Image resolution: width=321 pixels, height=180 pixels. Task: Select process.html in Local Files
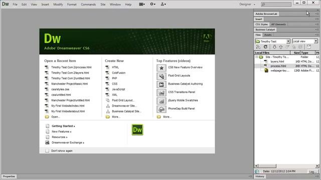(x=278, y=66)
